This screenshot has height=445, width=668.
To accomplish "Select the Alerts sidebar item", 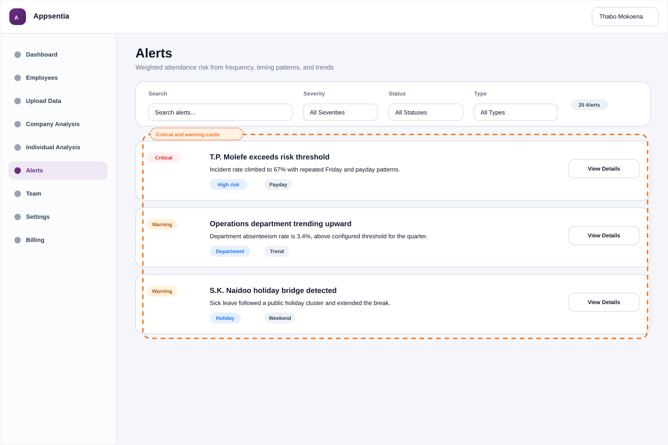I will (x=58, y=171).
